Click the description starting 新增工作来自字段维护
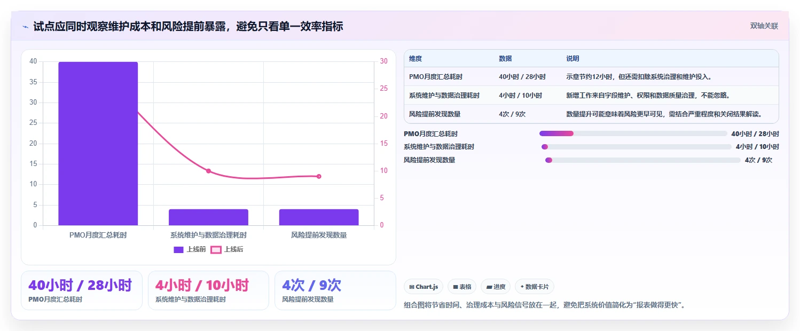This screenshot has height=331, width=800. pyautogui.click(x=648, y=96)
